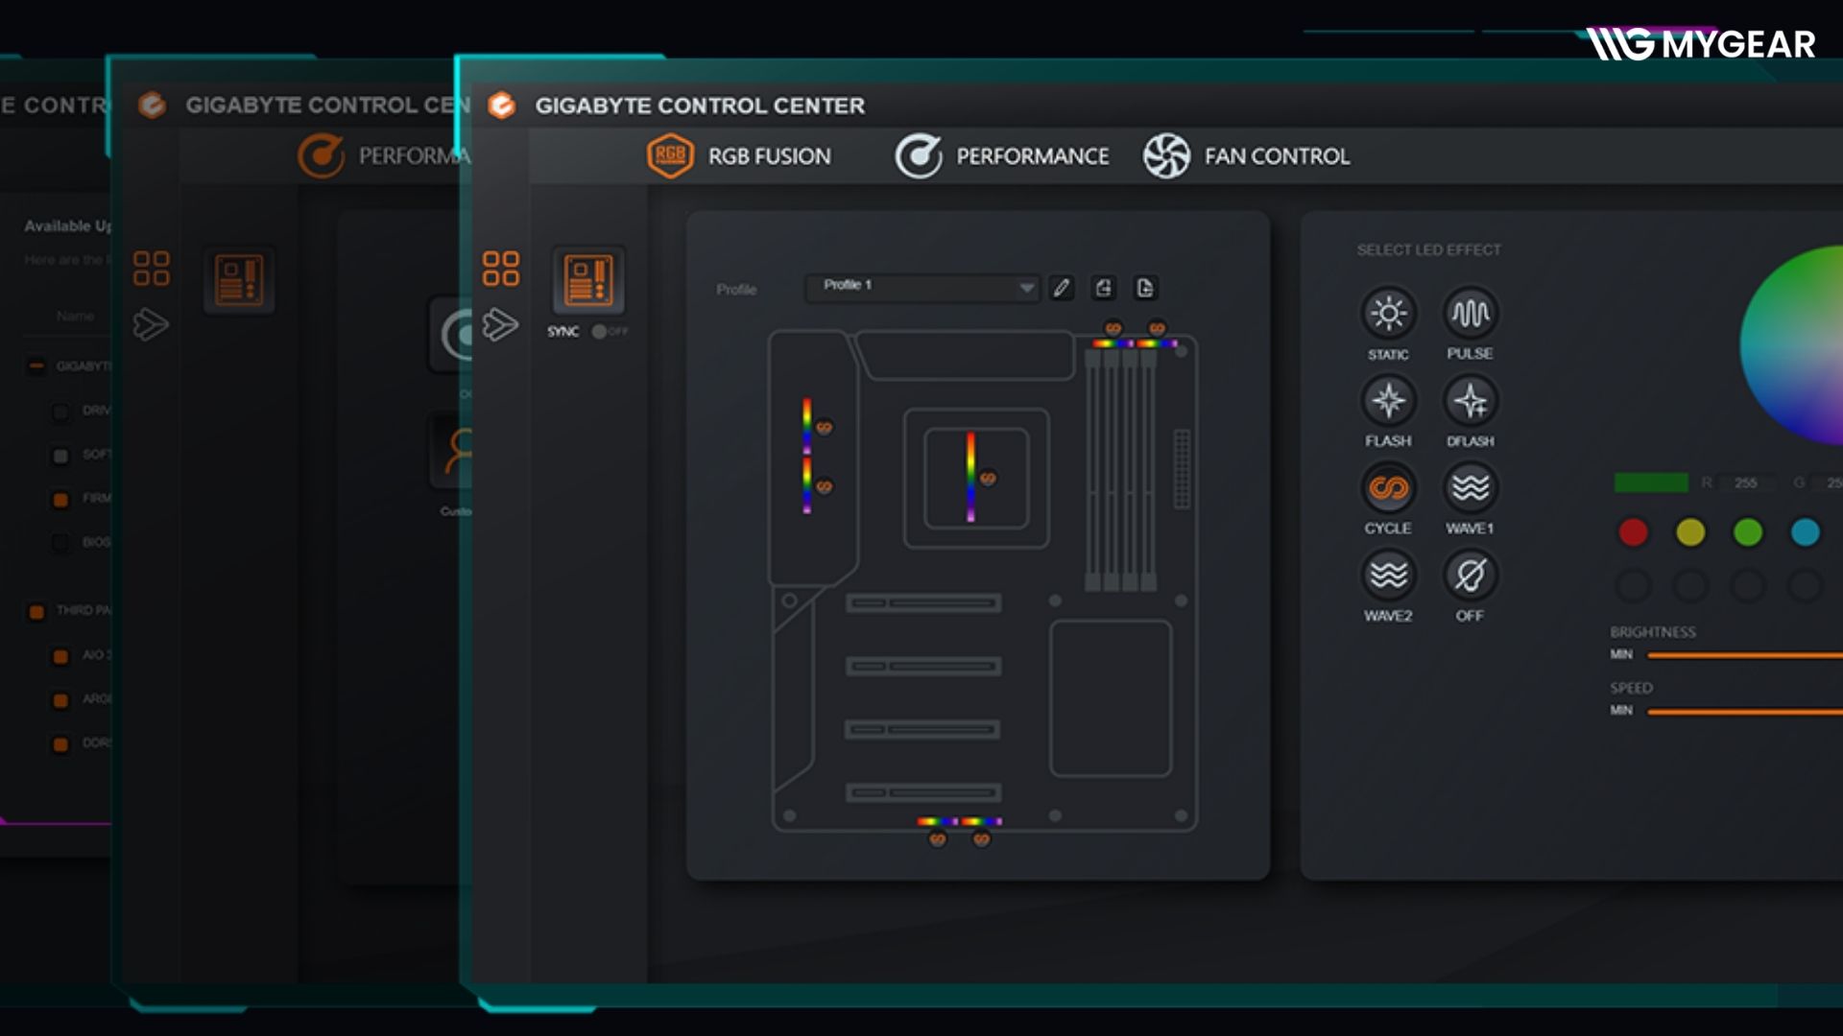
Task: Click the arrow icon in left sidebar
Action: point(500,325)
